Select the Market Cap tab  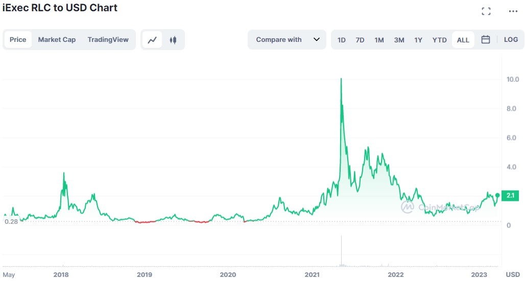pos(57,39)
